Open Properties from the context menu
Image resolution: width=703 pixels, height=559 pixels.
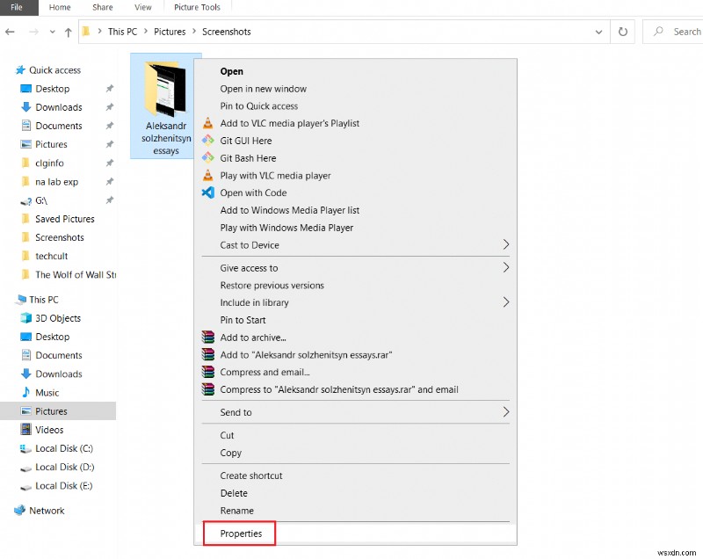coord(241,534)
